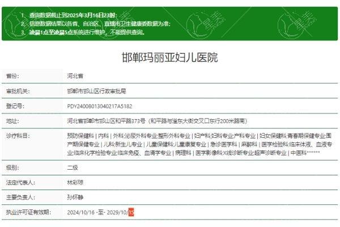Select the value 邯郸市邯山区行政审批局
The width and height of the screenshot is (340, 227).
(96, 91)
